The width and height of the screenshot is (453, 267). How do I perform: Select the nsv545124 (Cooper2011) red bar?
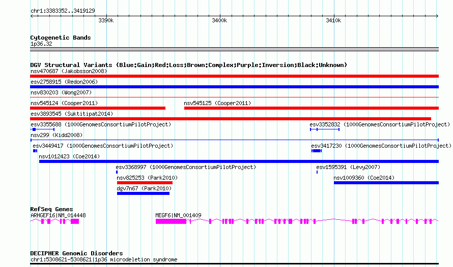pos(98,108)
